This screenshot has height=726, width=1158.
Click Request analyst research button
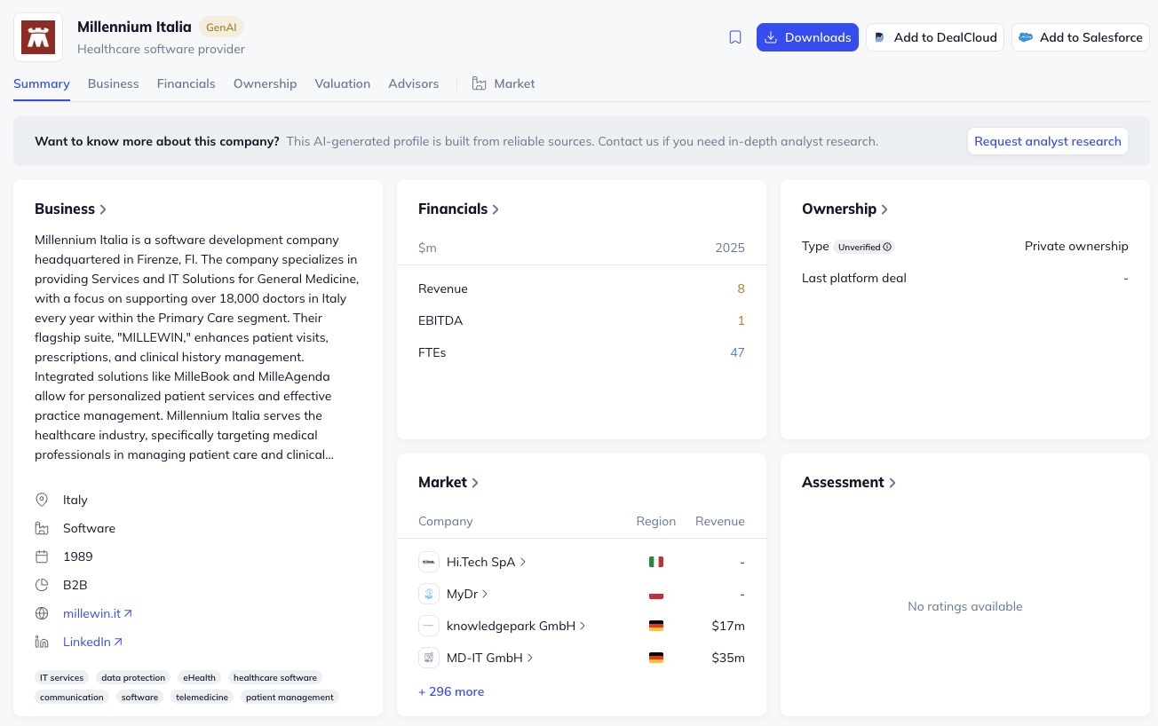click(x=1047, y=141)
